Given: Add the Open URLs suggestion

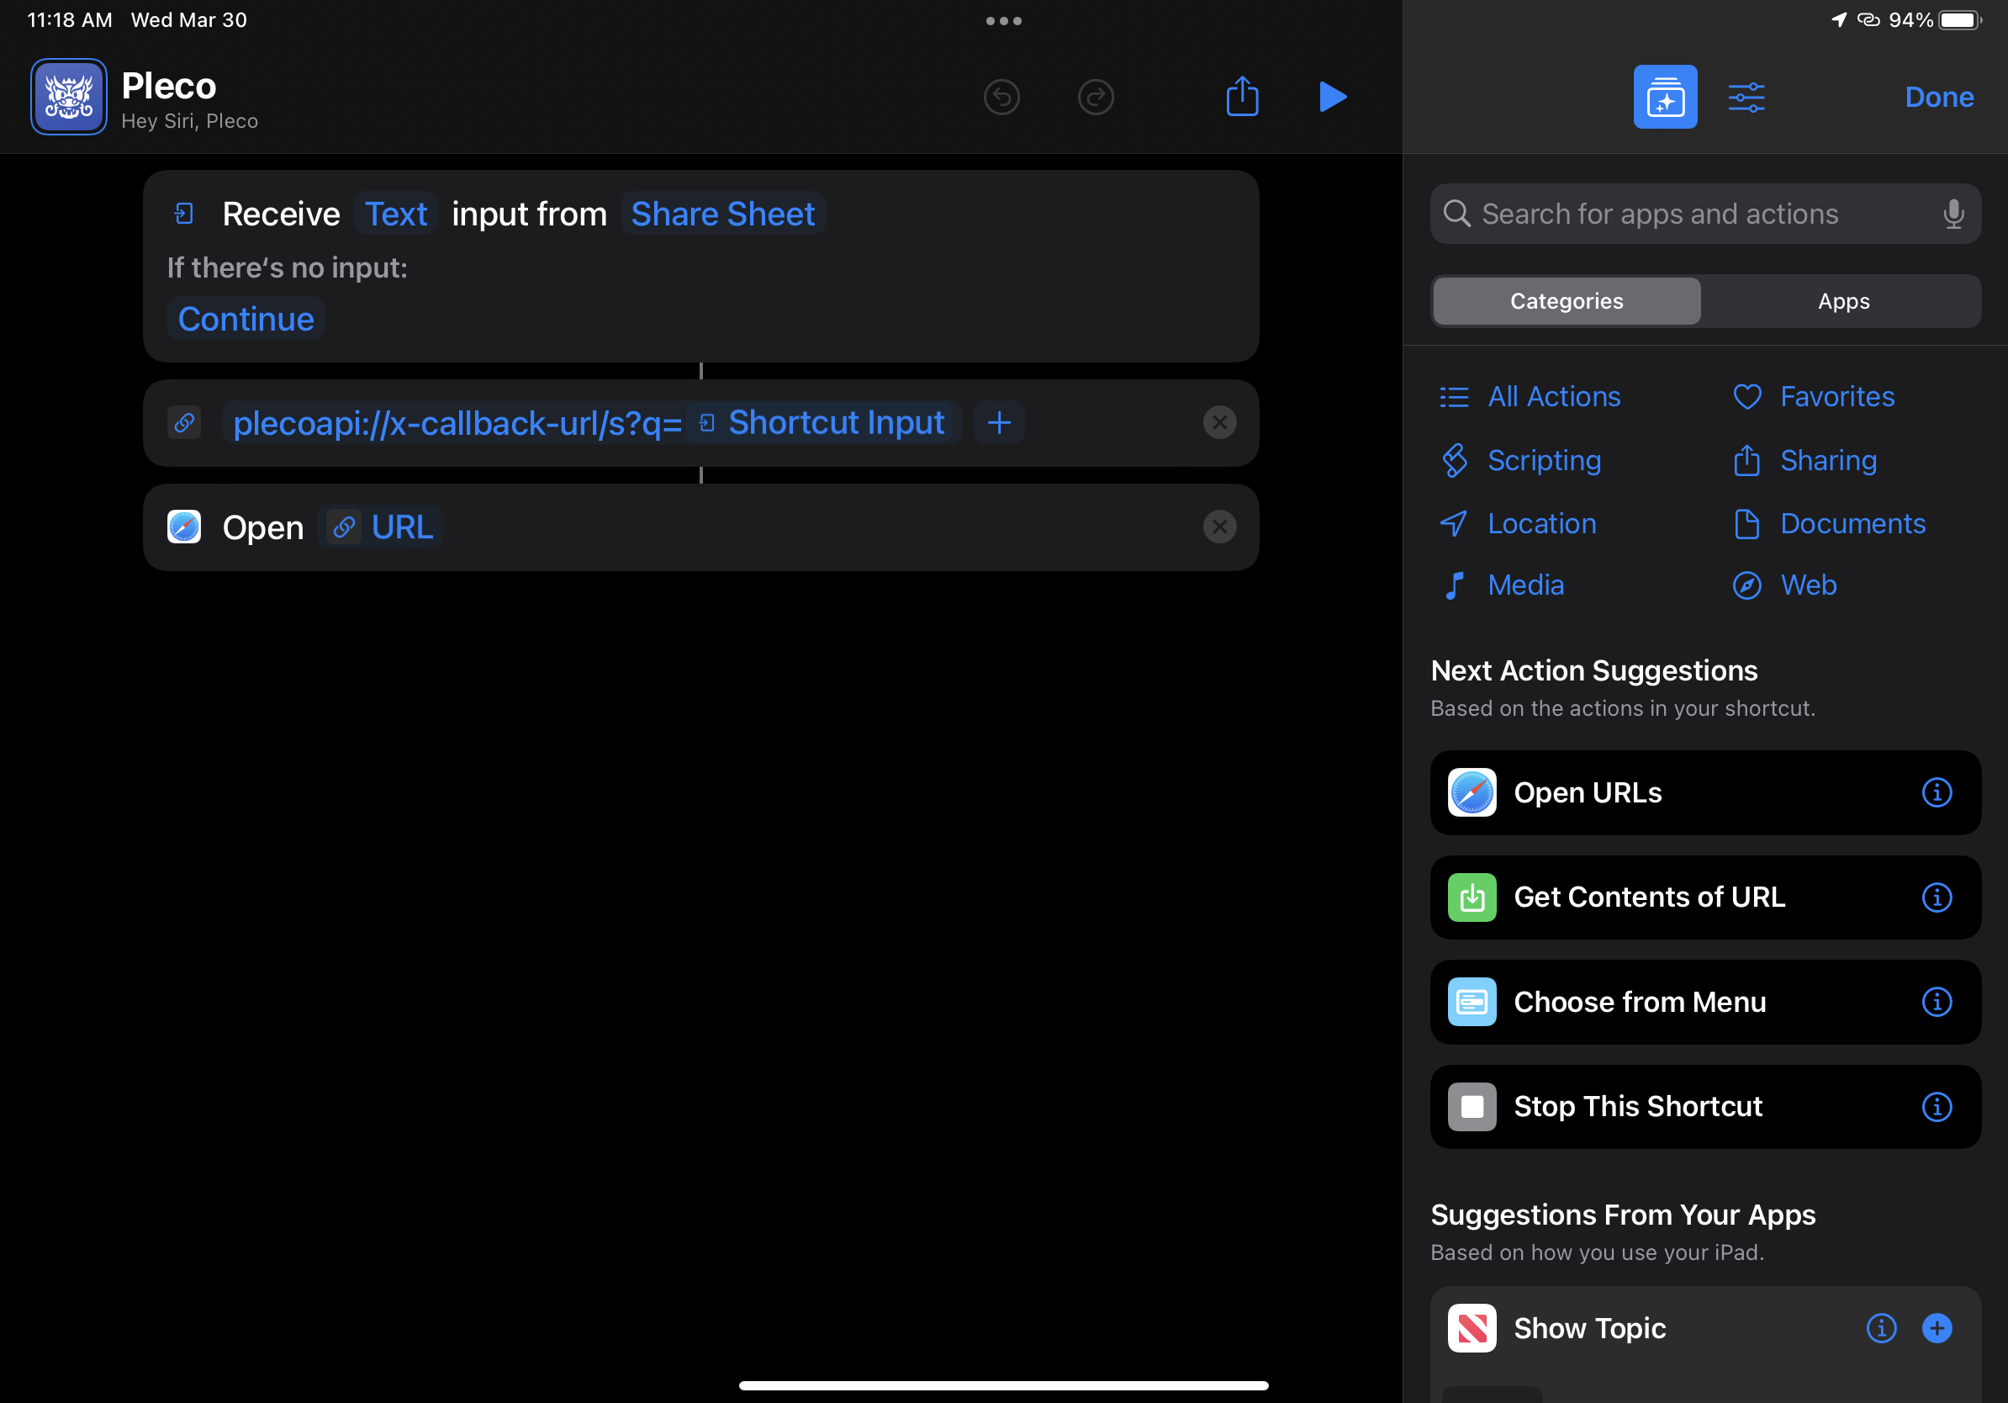Looking at the screenshot, I should [1705, 792].
